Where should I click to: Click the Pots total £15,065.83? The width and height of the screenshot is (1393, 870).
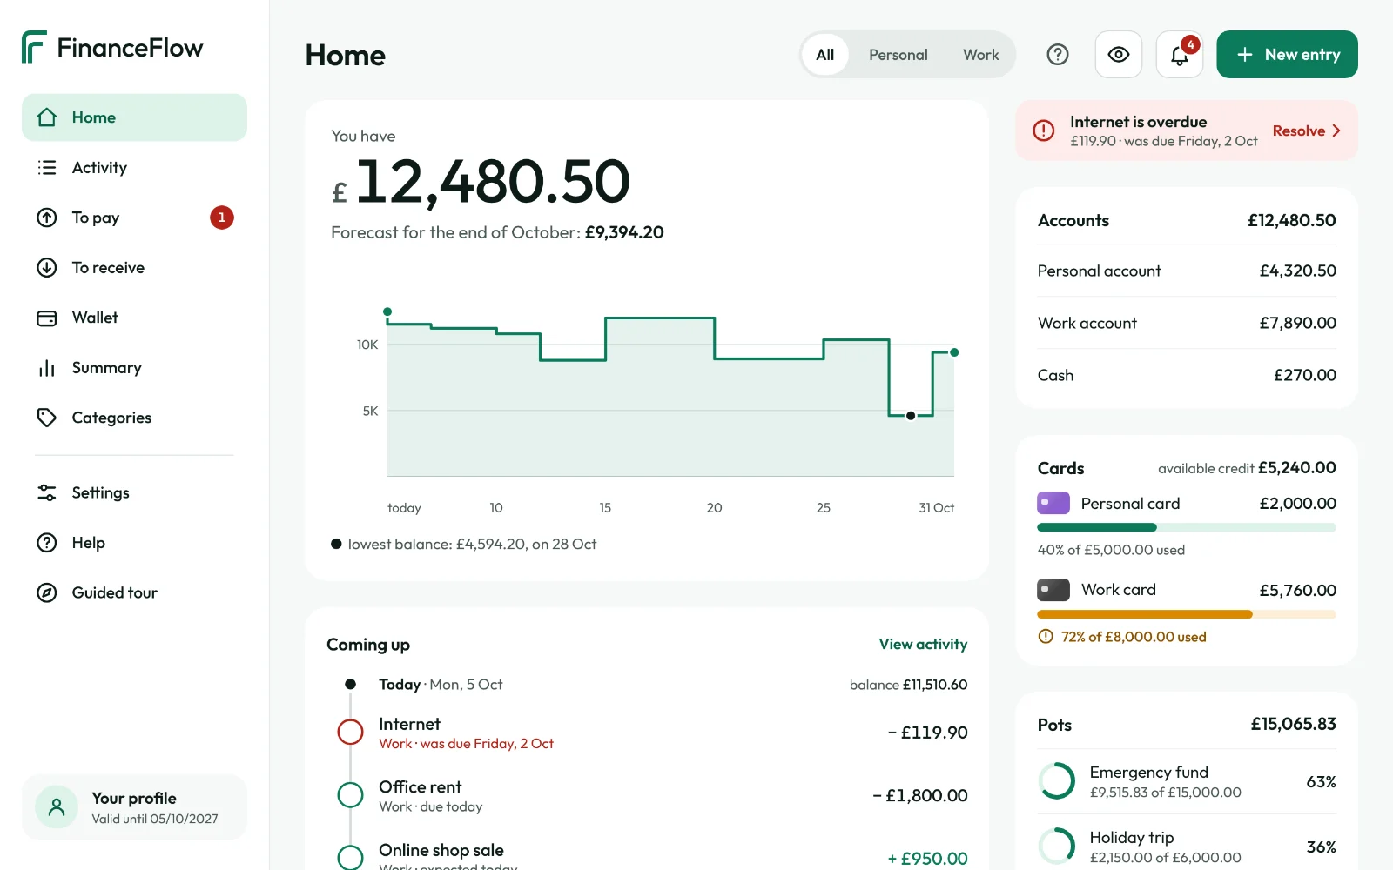tap(1293, 724)
